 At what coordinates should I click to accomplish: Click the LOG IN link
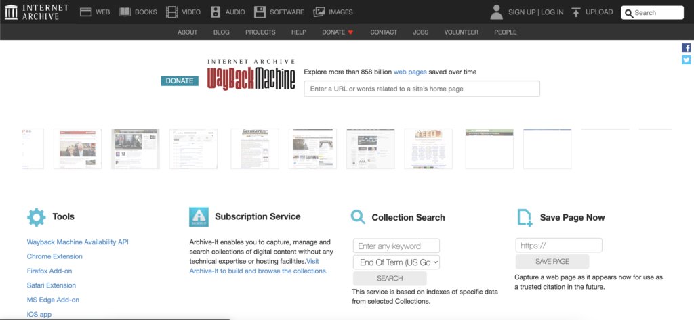(552, 12)
